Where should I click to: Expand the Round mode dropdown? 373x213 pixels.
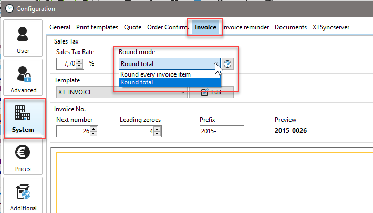point(215,65)
